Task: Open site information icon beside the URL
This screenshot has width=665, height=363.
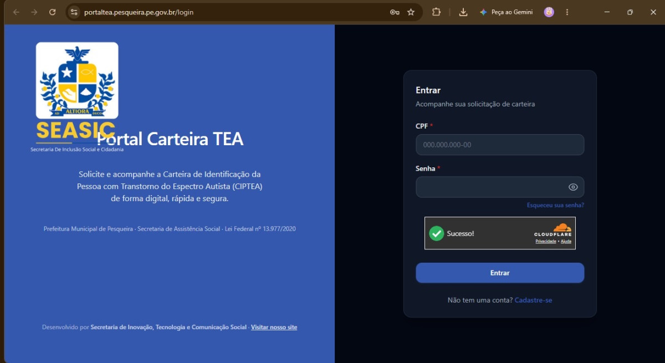Action: tap(74, 12)
